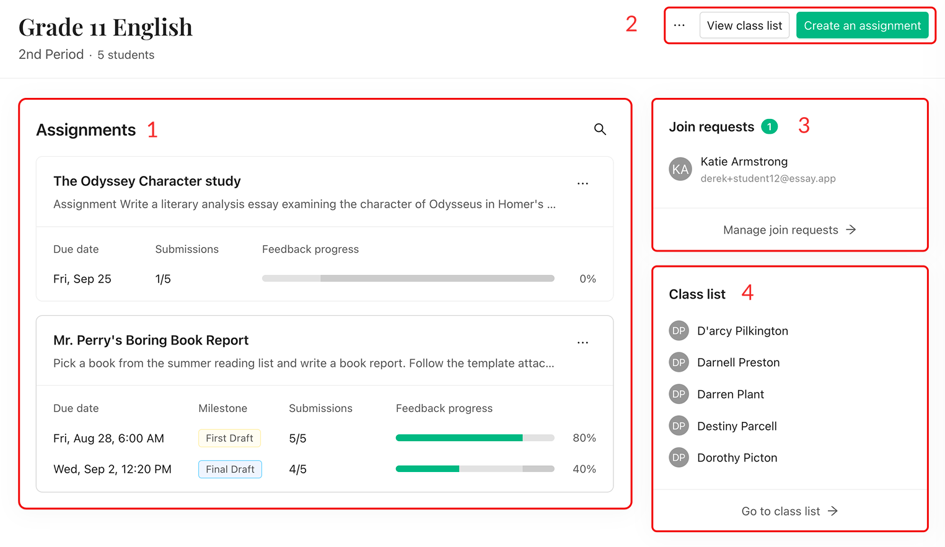945x547 pixels.
Task: Click the Wed, Sep 2, 12:20 PM due date
Action: [112, 469]
